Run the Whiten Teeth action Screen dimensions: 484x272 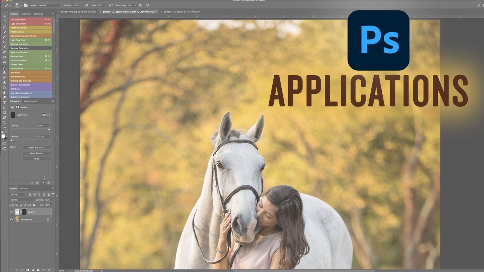pyautogui.click(x=30, y=65)
